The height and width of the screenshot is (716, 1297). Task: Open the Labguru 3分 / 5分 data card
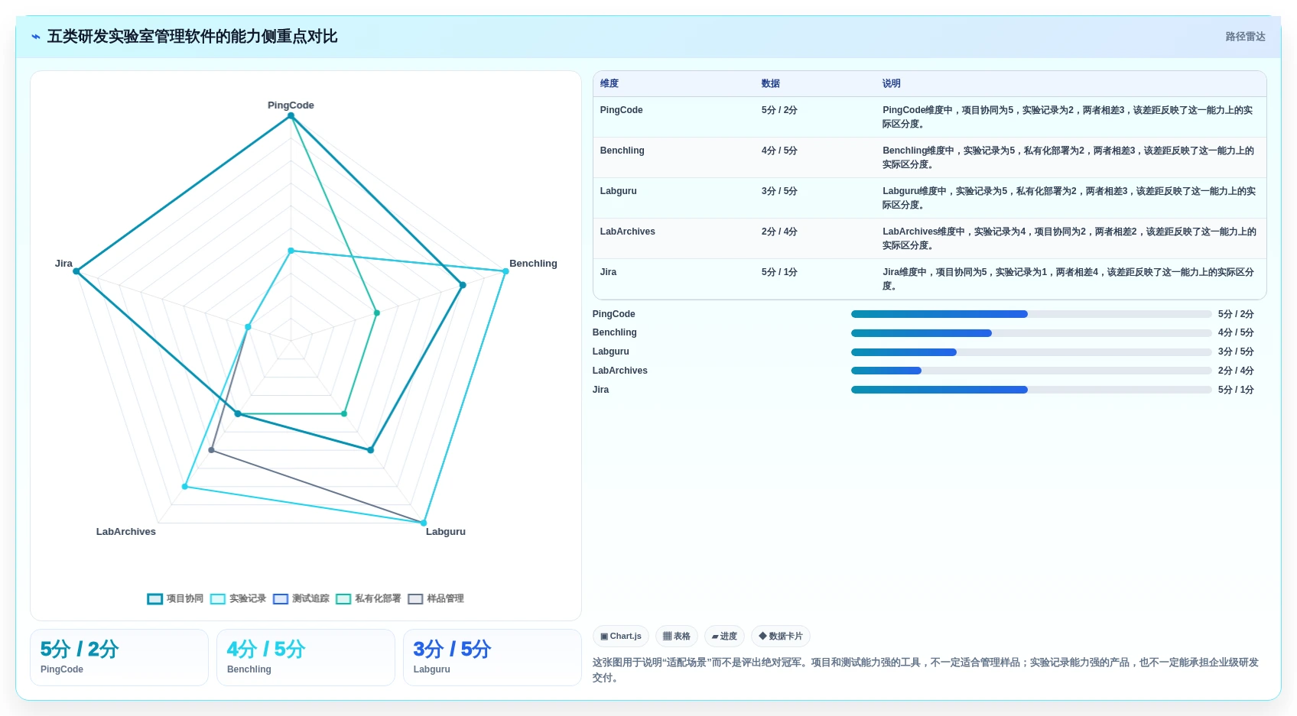tap(492, 657)
